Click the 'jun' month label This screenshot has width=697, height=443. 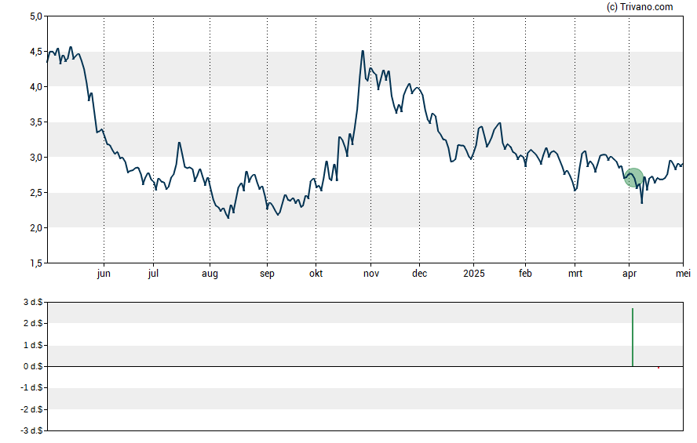[x=104, y=274]
